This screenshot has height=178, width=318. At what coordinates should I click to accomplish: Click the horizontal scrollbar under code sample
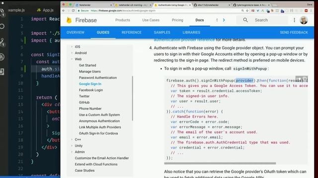tap(220, 163)
